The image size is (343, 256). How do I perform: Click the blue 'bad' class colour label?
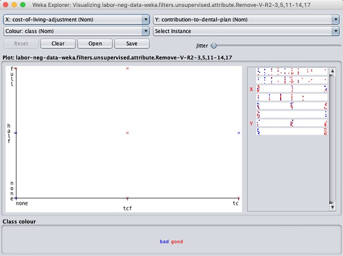[x=164, y=242]
